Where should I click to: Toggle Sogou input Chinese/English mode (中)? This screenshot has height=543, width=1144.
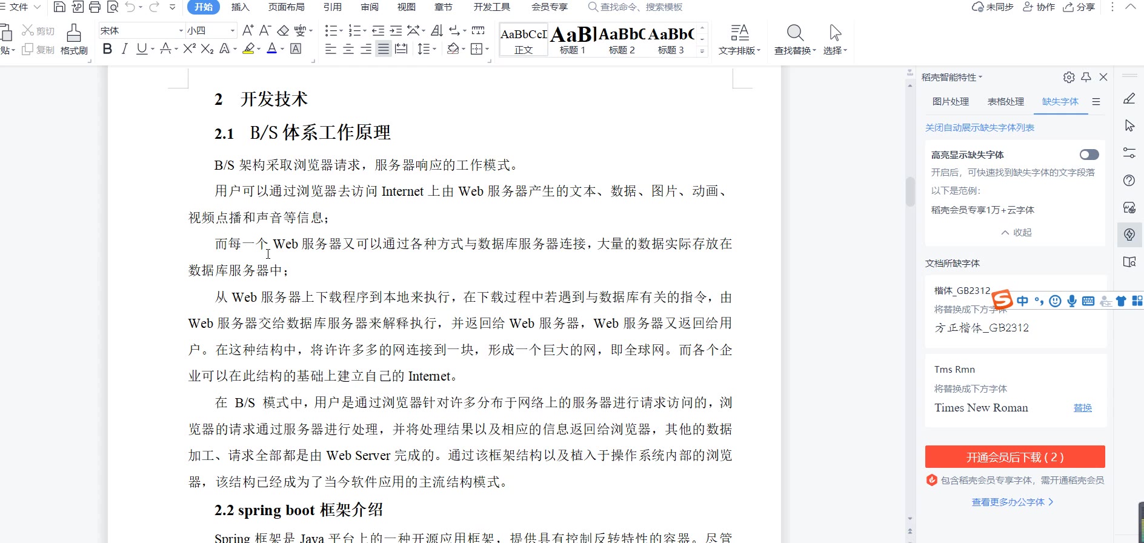coord(1023,301)
